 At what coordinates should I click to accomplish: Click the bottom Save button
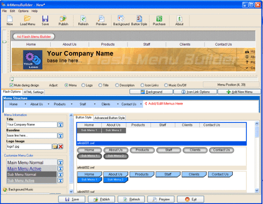(x=72, y=199)
